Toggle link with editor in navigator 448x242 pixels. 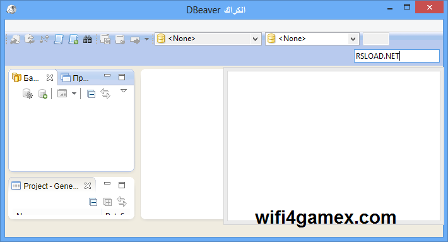pyautogui.click(x=105, y=94)
